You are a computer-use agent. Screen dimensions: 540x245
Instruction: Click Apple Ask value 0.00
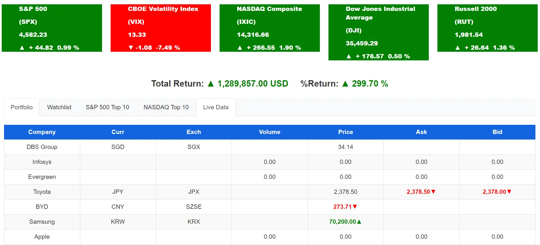coord(421,237)
